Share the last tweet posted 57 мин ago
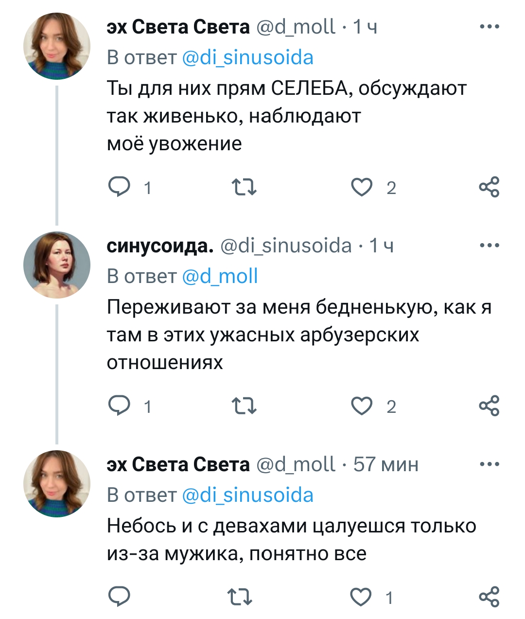This screenshot has width=525, height=619. pos(489,597)
